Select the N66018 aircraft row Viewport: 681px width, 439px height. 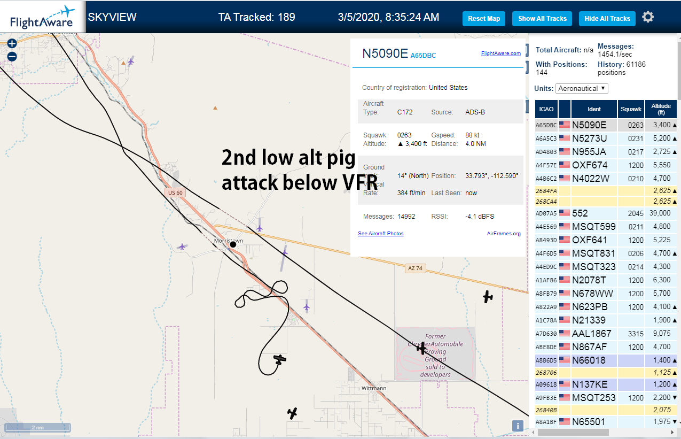click(606, 360)
